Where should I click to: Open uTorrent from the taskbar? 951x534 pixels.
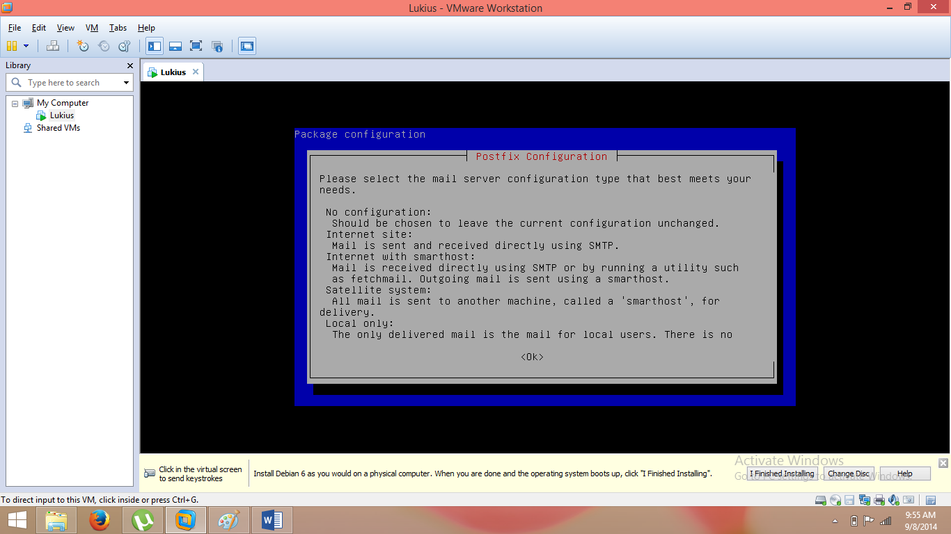point(143,520)
